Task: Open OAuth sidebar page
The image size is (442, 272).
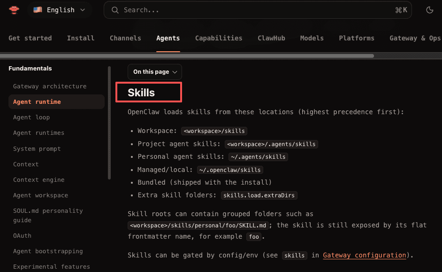Action: (x=22, y=236)
